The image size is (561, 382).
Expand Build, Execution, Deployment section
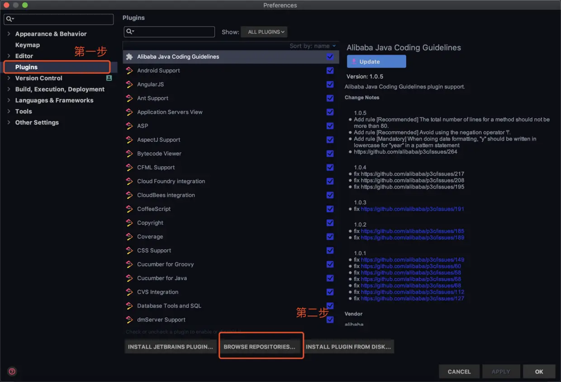click(x=9, y=89)
